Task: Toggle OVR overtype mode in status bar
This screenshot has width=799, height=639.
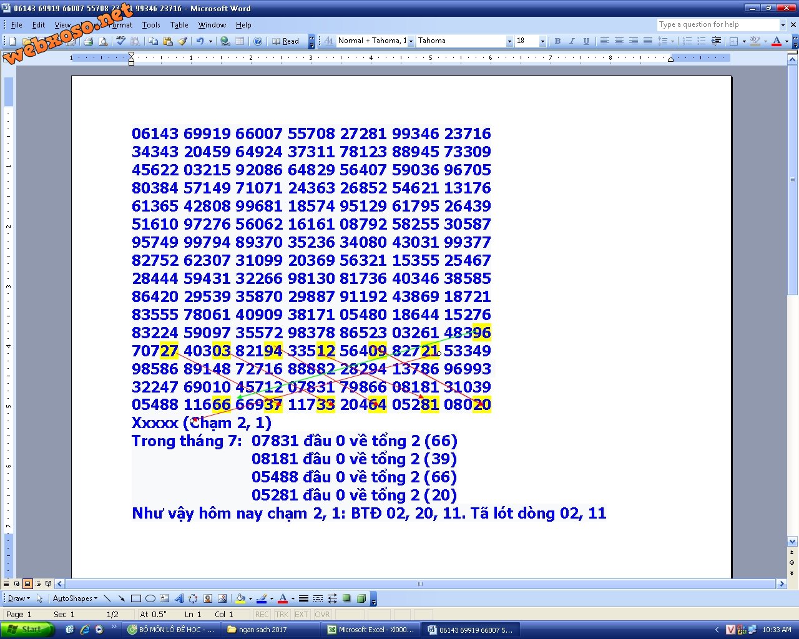Action: point(322,615)
